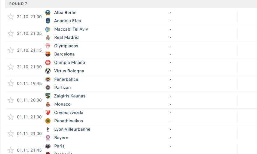Add Crvena zvezda vs Panathinaikos to favorites

click(x=11, y=117)
